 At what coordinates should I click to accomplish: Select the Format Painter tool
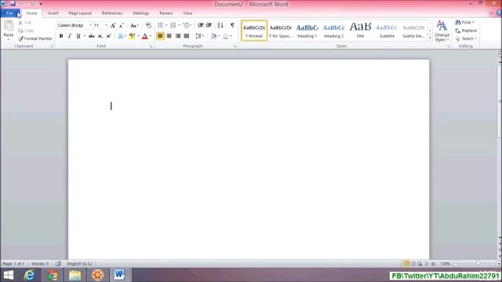[x=35, y=38]
